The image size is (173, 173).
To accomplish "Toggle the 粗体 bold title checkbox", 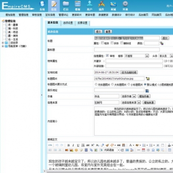I will tap(102, 43).
